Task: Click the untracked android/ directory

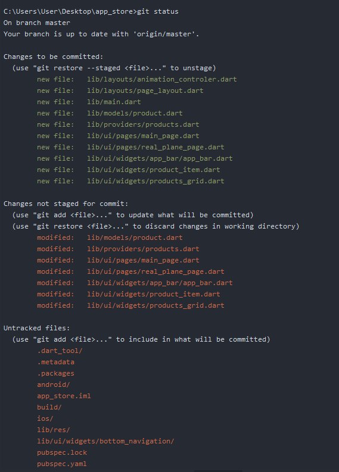Action: click(54, 385)
